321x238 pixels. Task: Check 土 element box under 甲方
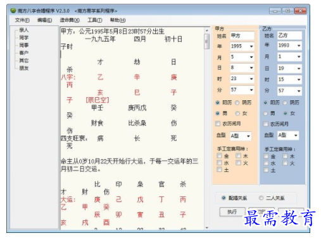pos(220,169)
